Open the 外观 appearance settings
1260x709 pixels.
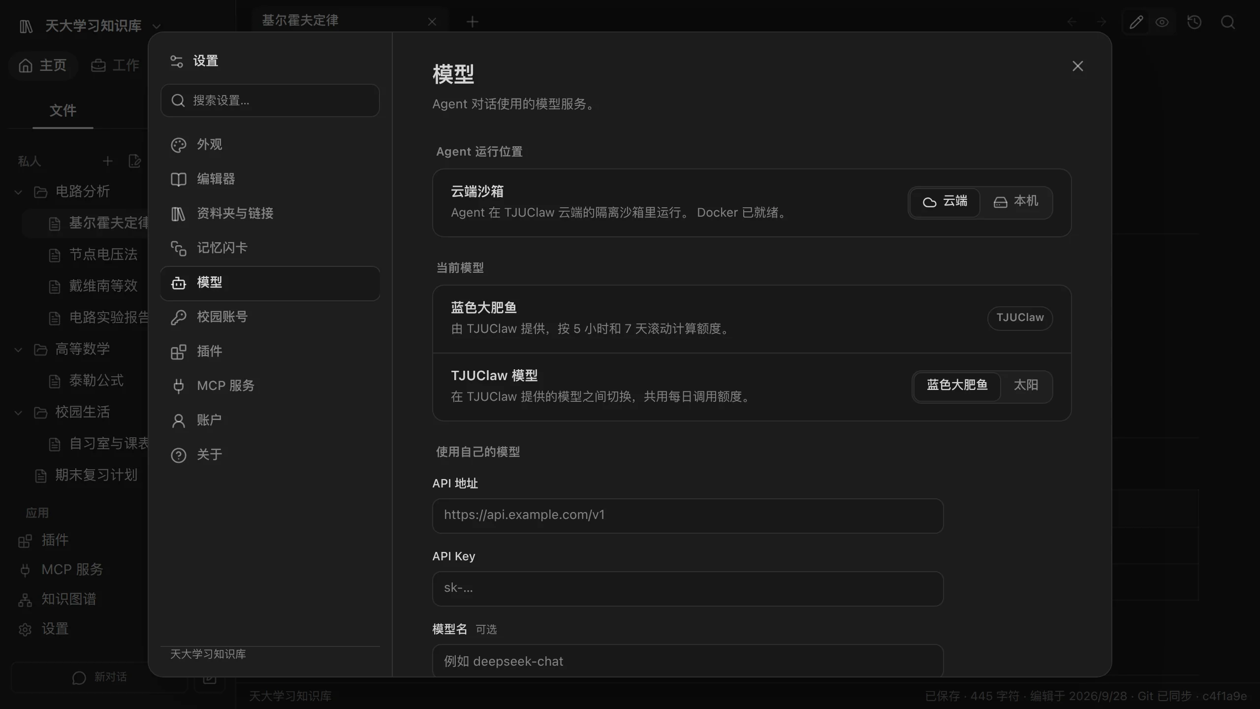click(270, 145)
